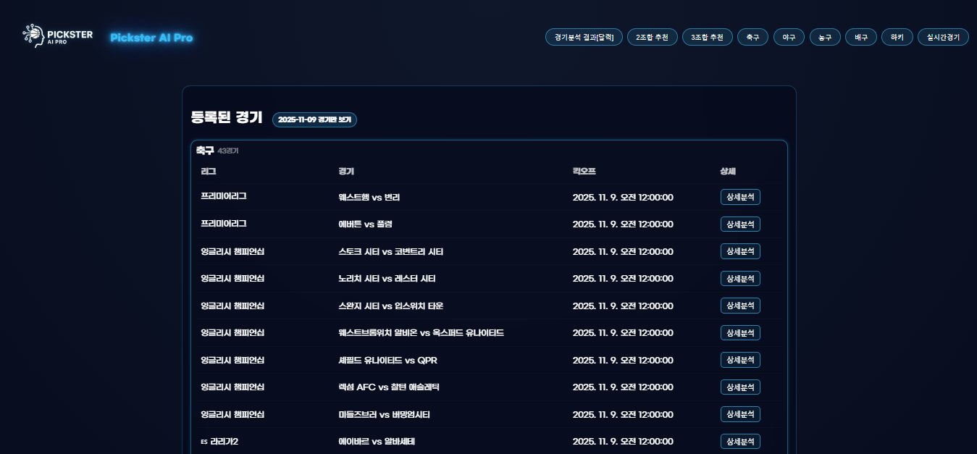Screen dimensions: 977x454
Task: Switch to the 야구 category
Action: coord(789,37)
